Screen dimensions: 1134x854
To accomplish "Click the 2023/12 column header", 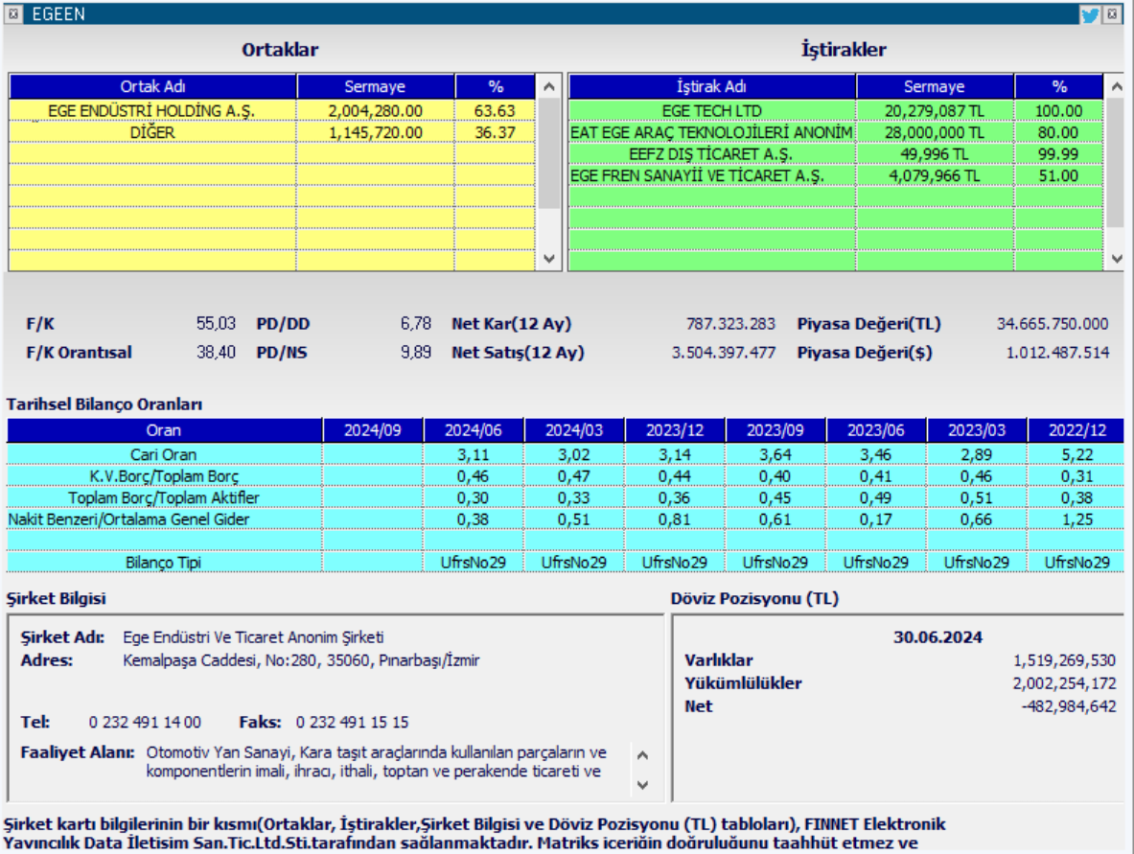I will pos(675,430).
